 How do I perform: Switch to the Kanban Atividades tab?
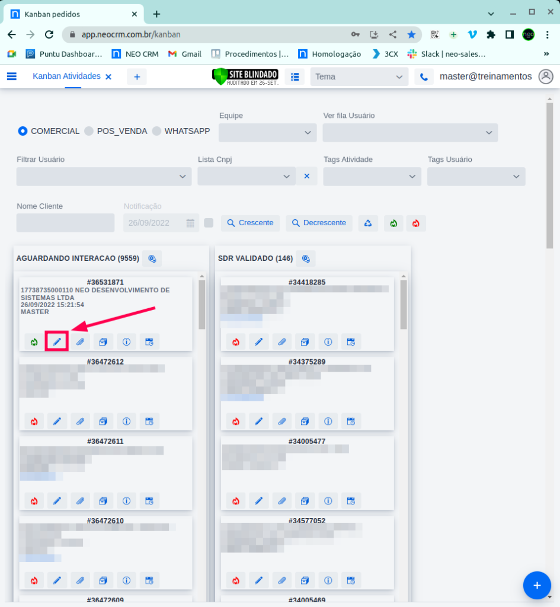tap(65, 76)
